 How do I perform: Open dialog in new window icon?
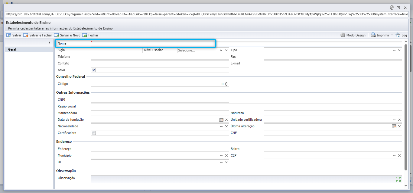point(398,8)
